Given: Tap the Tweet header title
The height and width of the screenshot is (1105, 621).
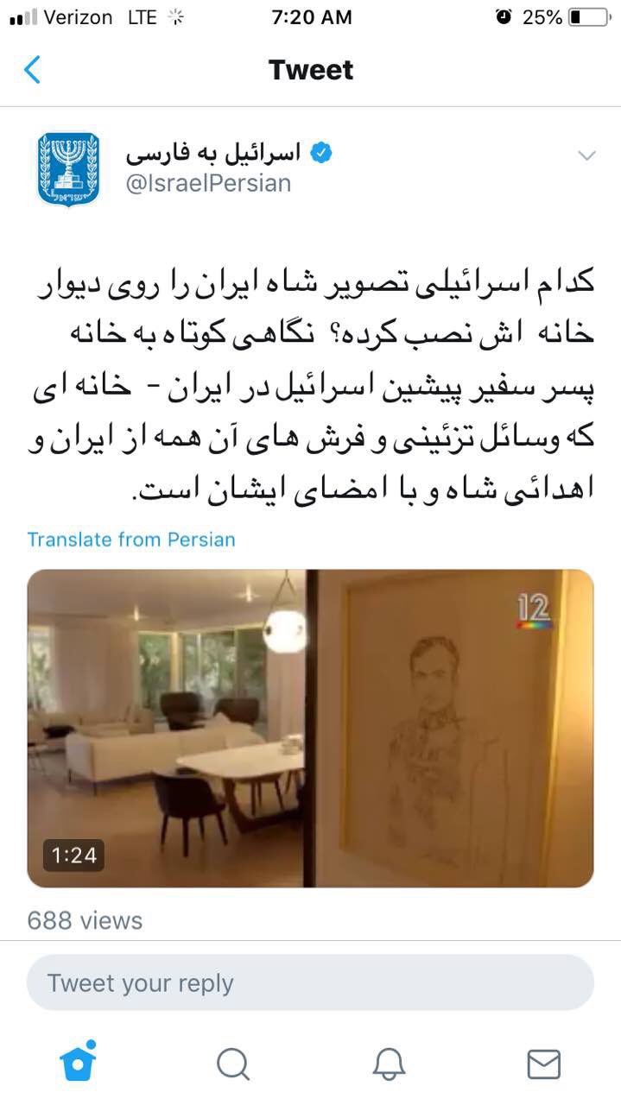Looking at the screenshot, I should tap(311, 70).
